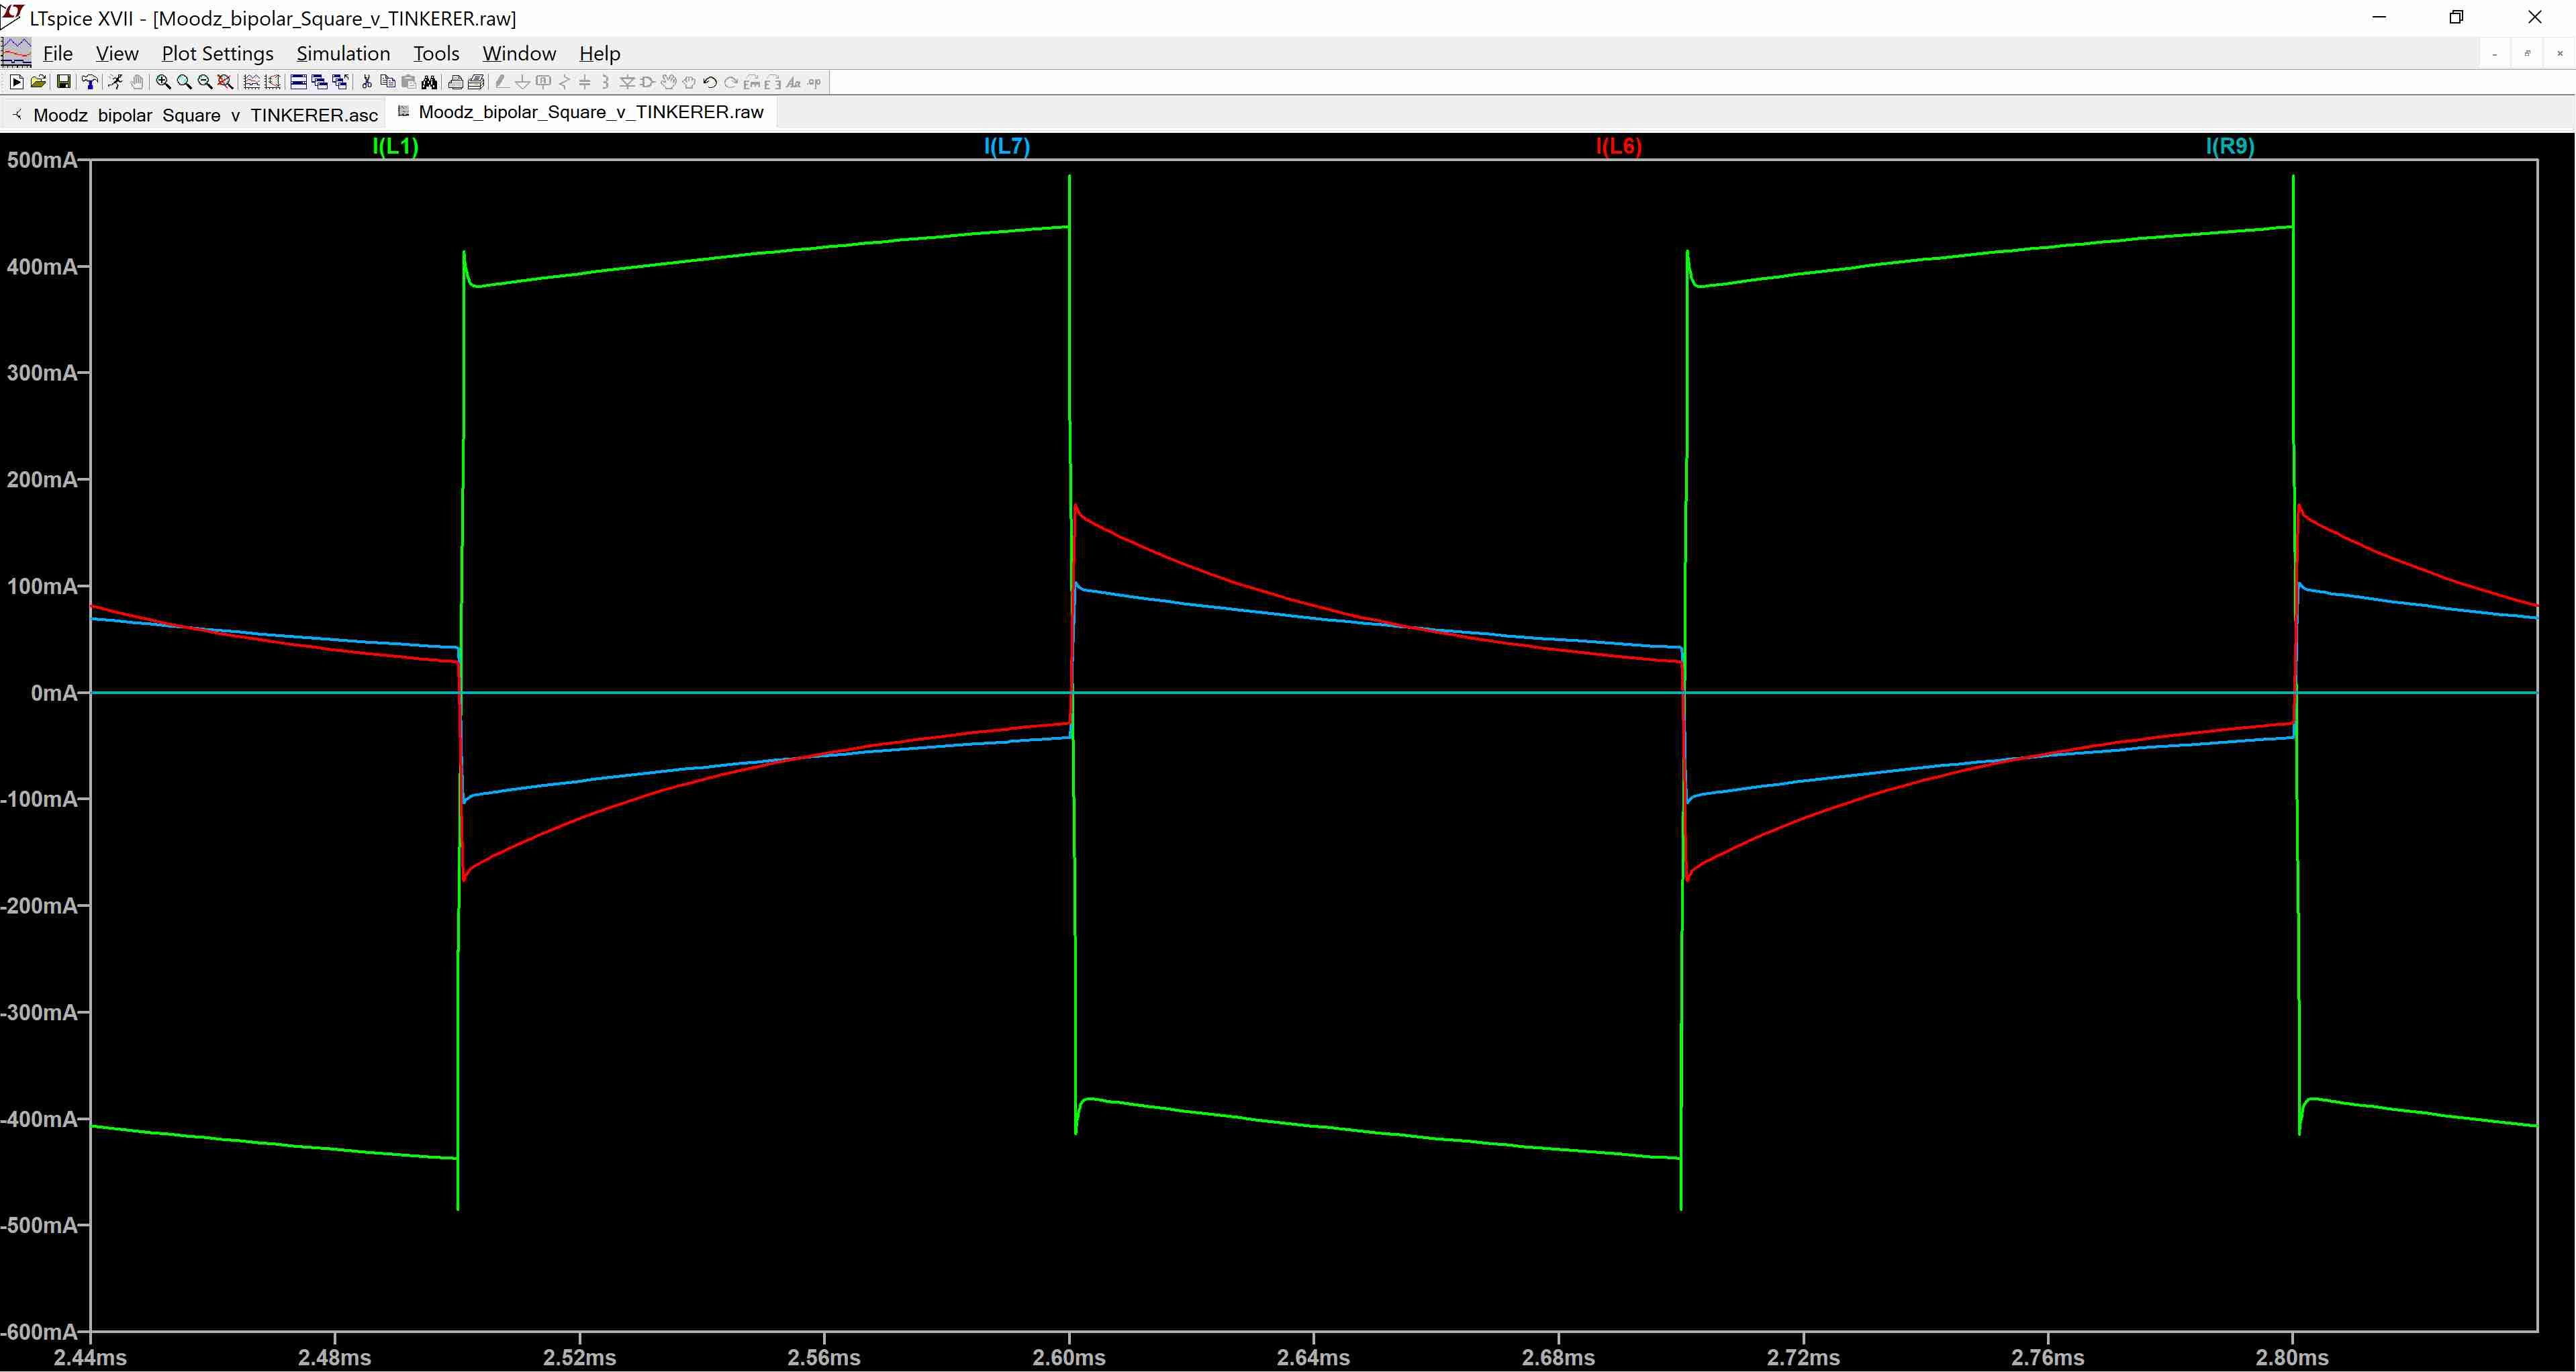Run the simulation with running man icon

[x=115, y=82]
